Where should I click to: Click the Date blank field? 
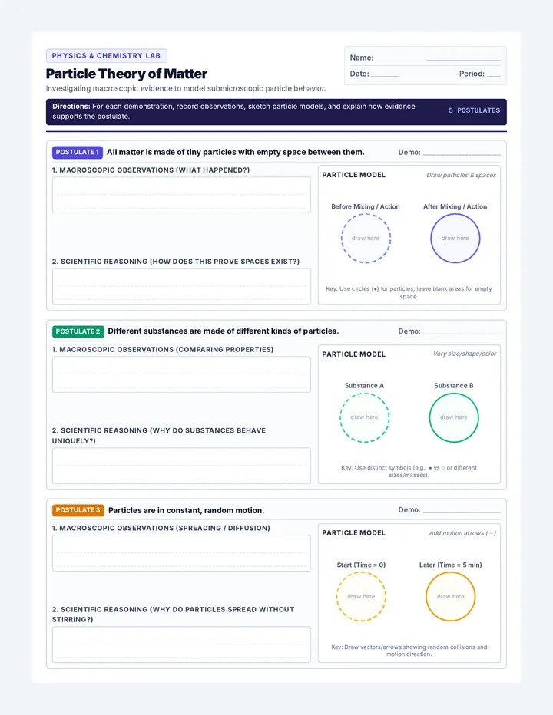tap(385, 75)
